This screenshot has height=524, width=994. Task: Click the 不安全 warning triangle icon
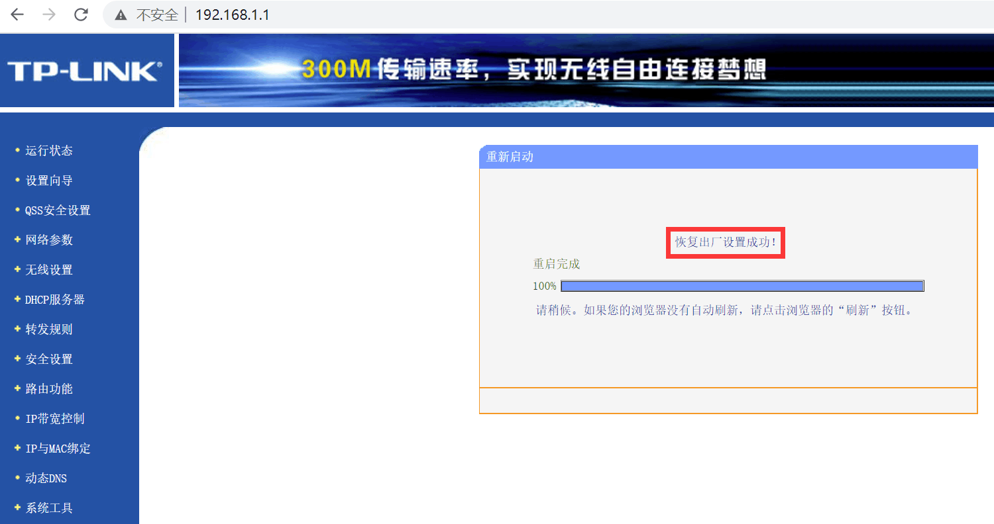119,15
